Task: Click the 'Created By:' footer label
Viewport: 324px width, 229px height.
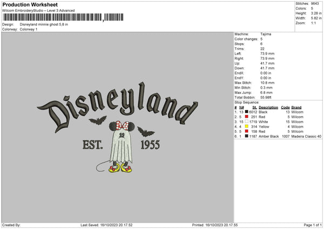Action: point(11,225)
